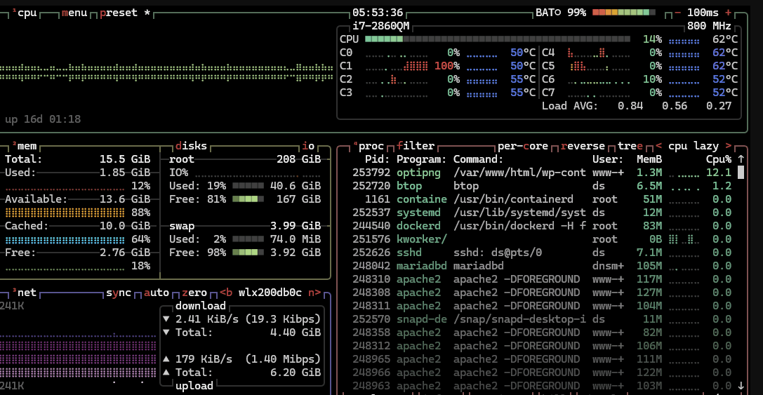
Task: Toggle reverse sorting of processes
Action: 583,146
